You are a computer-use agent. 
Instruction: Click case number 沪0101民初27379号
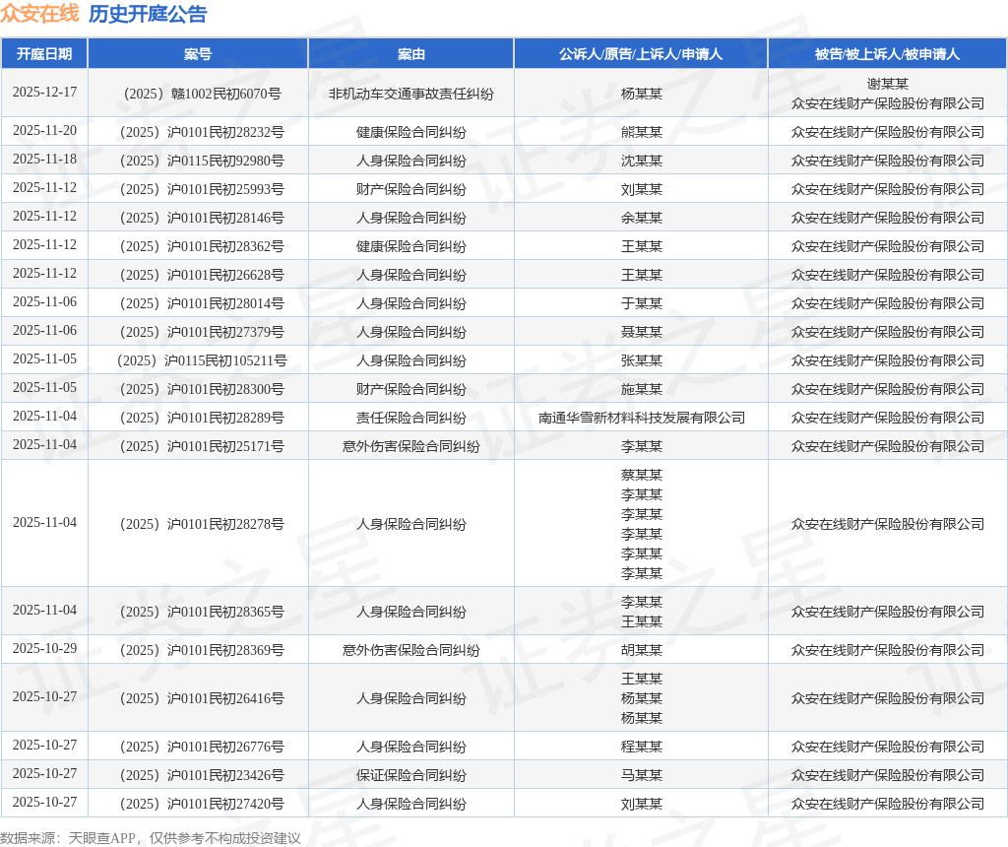coord(203,333)
